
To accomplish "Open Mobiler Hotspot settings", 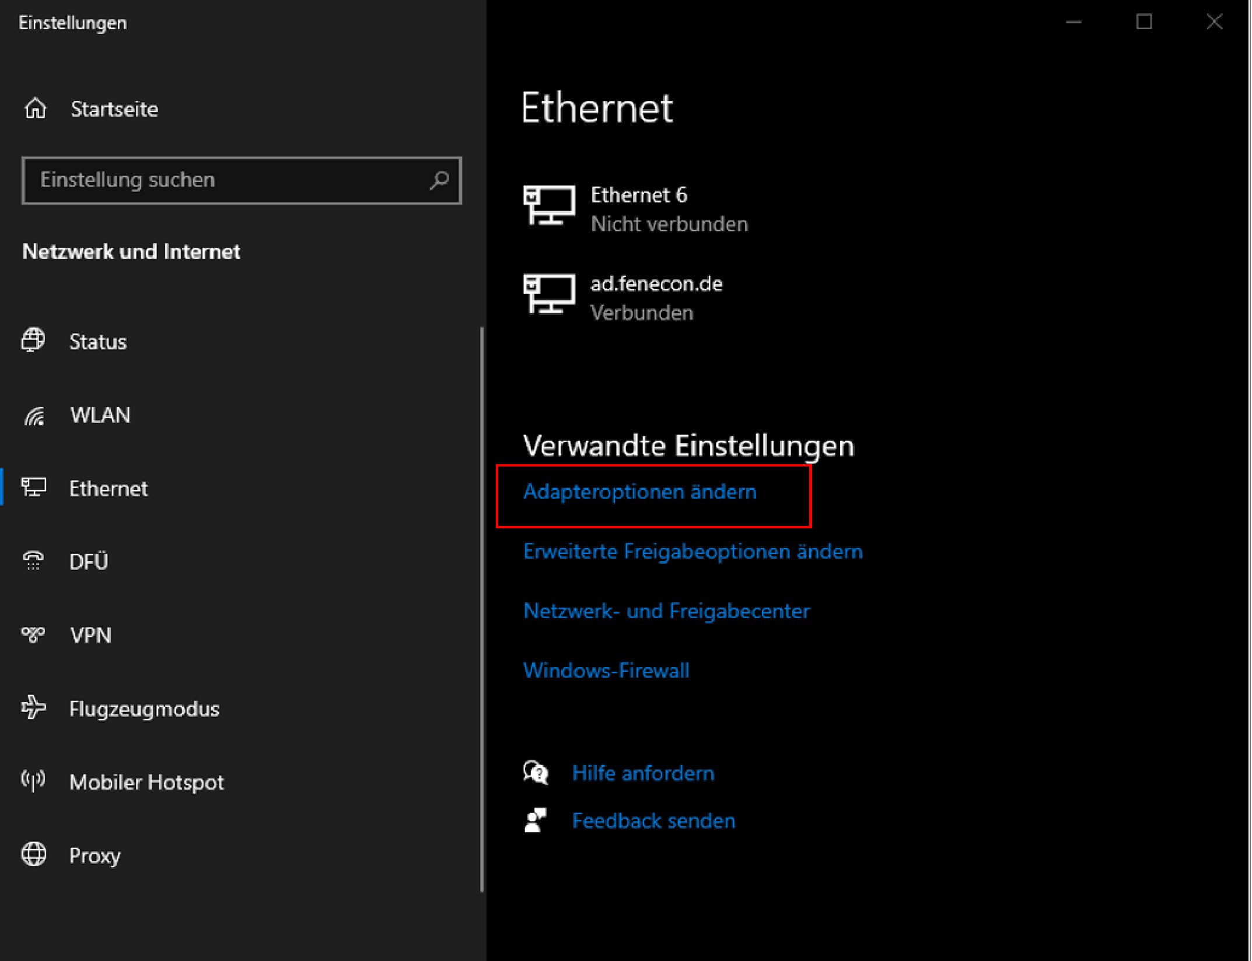I will [146, 783].
